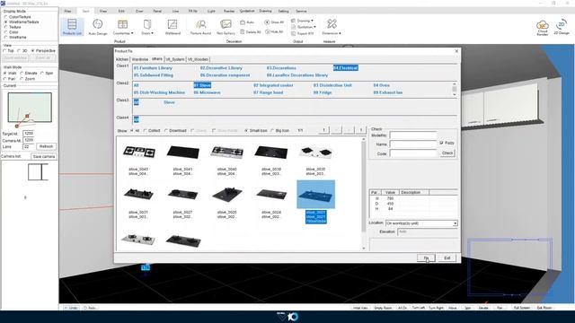Click the Undo button

(x=71, y=308)
